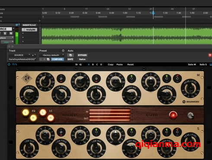This screenshot has width=212, height=160.
Task: Toggle M unit second band switch with red indicator
Action: pyautogui.click(x=96, y=79)
